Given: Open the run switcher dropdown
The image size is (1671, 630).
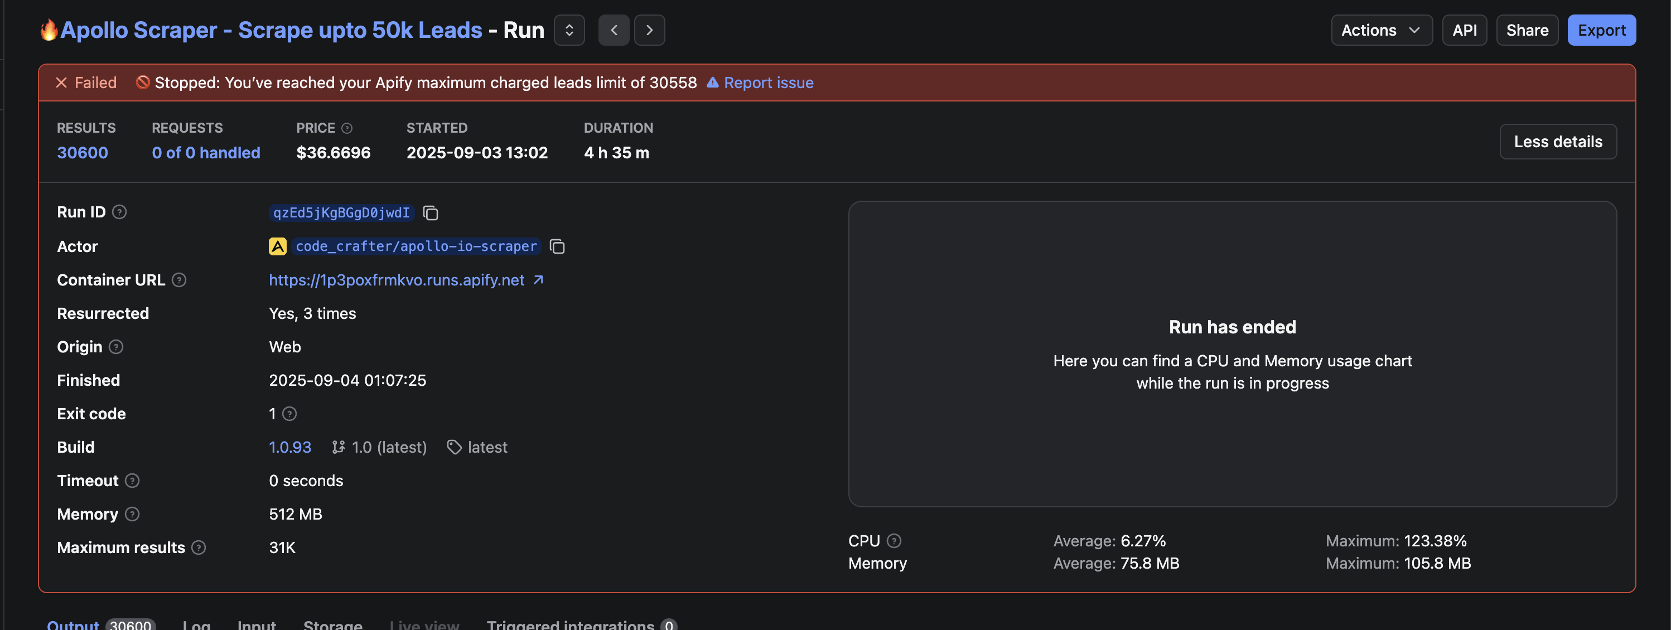Looking at the screenshot, I should click(569, 30).
